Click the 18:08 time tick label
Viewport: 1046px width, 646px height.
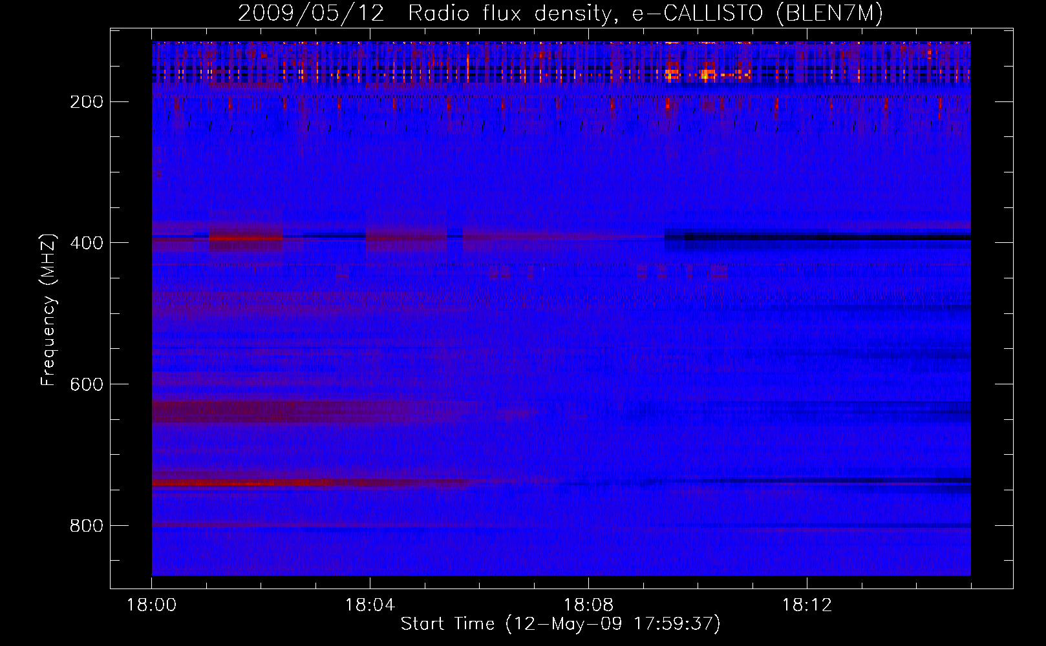coord(588,605)
